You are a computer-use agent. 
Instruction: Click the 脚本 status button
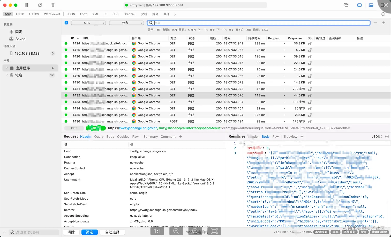[335, 232]
